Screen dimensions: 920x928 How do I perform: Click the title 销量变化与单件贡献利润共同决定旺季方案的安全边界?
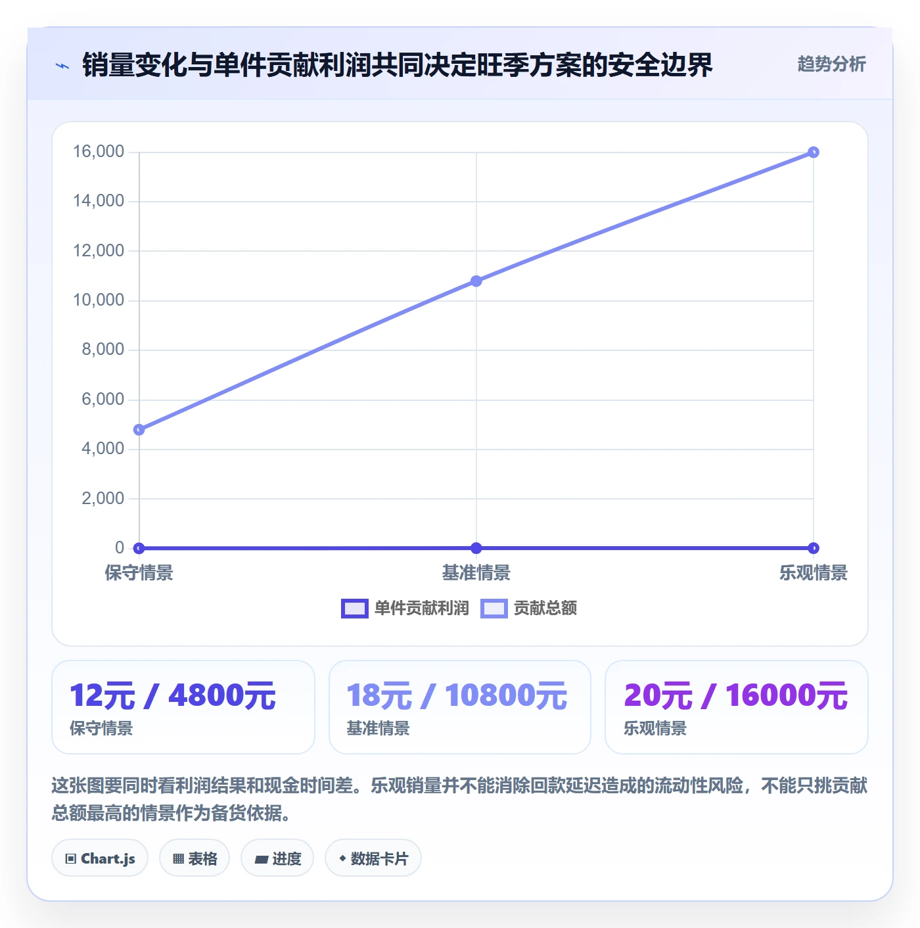click(397, 65)
